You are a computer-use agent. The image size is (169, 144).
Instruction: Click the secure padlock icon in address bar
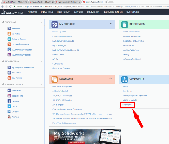point(15,6)
